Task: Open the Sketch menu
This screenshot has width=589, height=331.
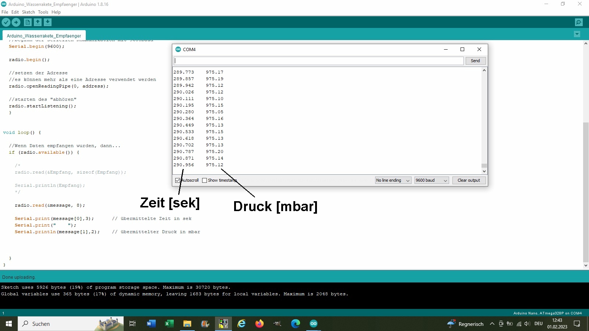Action: click(28, 12)
